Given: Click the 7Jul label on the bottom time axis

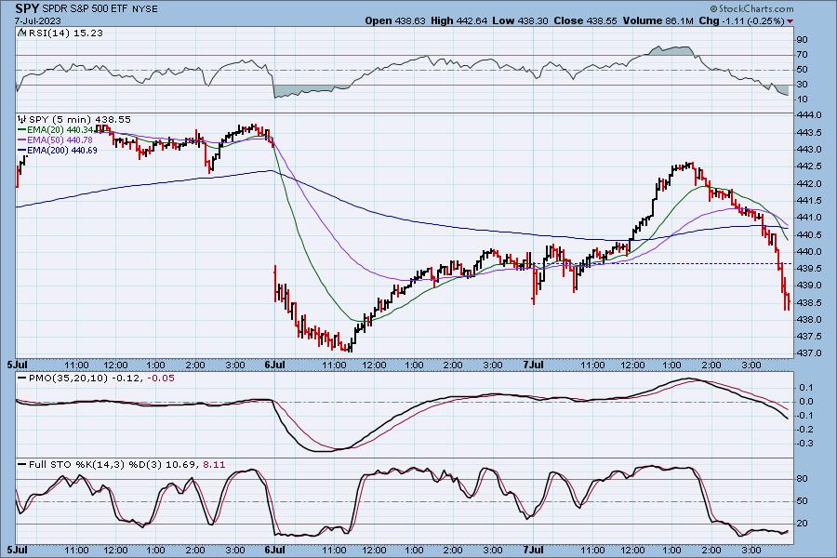Looking at the screenshot, I should point(533,550).
